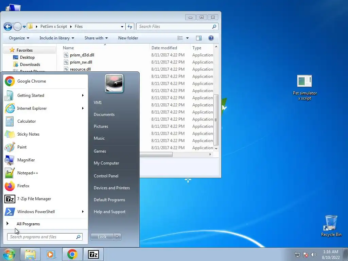The image size is (348, 261).
Task: Open Explorer help button
Action: (x=211, y=38)
